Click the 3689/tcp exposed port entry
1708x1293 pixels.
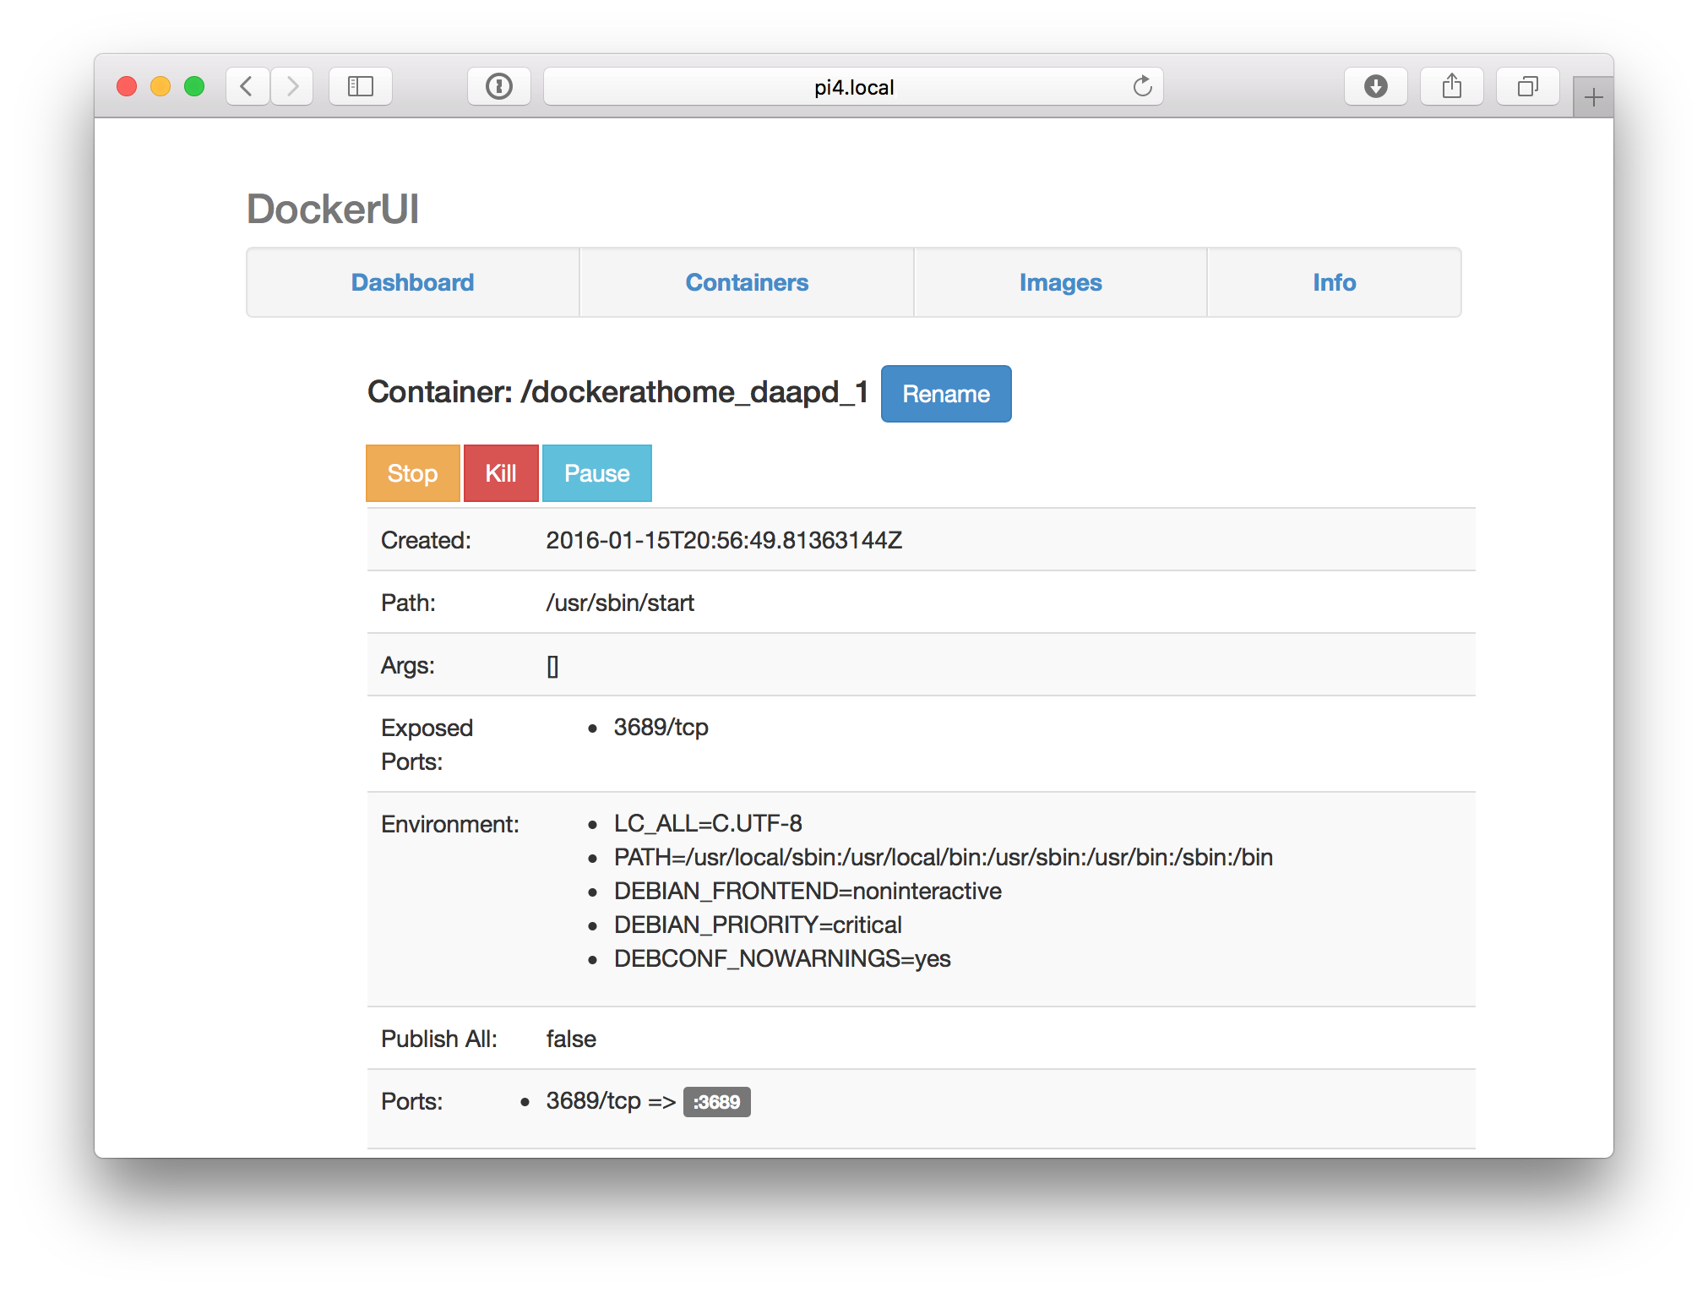pos(661,727)
